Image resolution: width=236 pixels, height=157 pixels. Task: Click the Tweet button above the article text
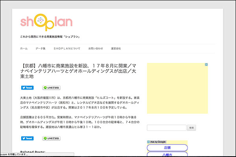click(27, 88)
